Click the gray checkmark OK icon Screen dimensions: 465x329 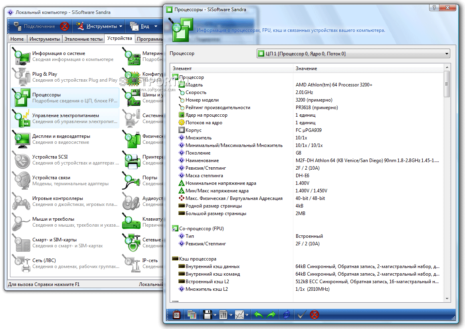point(301,315)
